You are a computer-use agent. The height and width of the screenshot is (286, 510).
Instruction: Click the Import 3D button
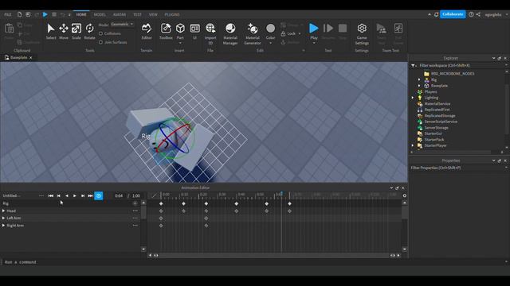point(210,33)
